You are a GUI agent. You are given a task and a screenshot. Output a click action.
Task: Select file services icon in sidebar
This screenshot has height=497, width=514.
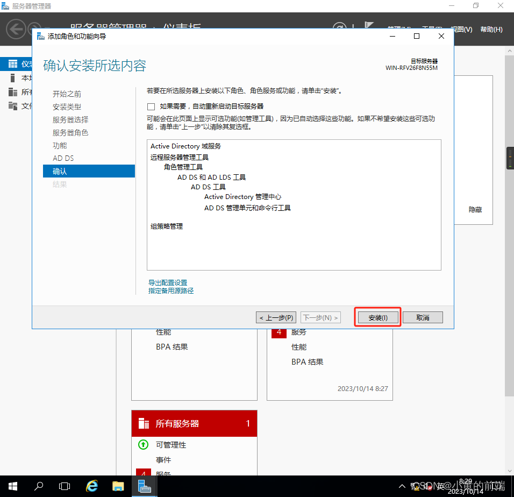(x=13, y=106)
